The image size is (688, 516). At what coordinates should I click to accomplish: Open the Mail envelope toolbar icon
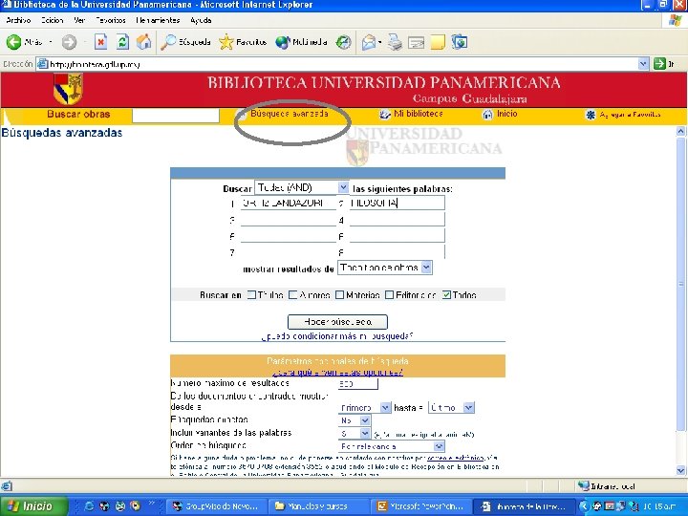pos(369,42)
